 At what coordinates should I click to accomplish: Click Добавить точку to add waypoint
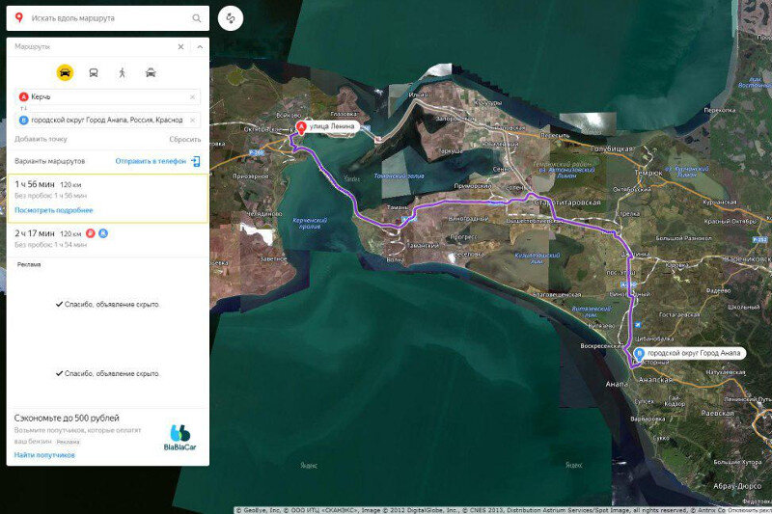click(41, 139)
